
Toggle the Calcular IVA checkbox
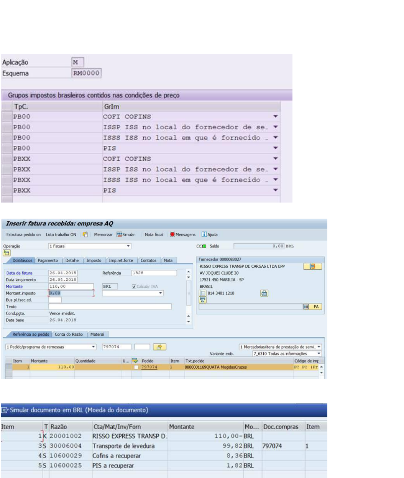coord(134,287)
